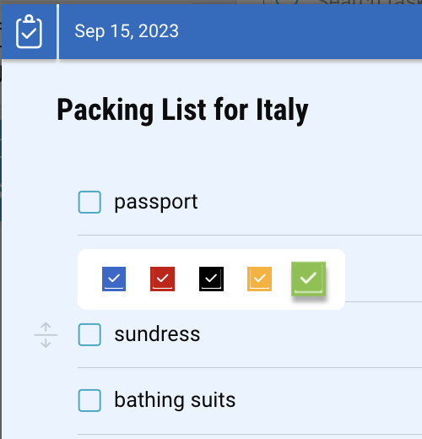Image resolution: width=422 pixels, height=439 pixels.
Task: Click the Packing List for Italy title
Action: [182, 110]
